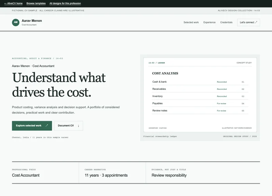Click the COST ANALYSIS heading
This screenshot has width=272, height=196.
pos(165,73)
